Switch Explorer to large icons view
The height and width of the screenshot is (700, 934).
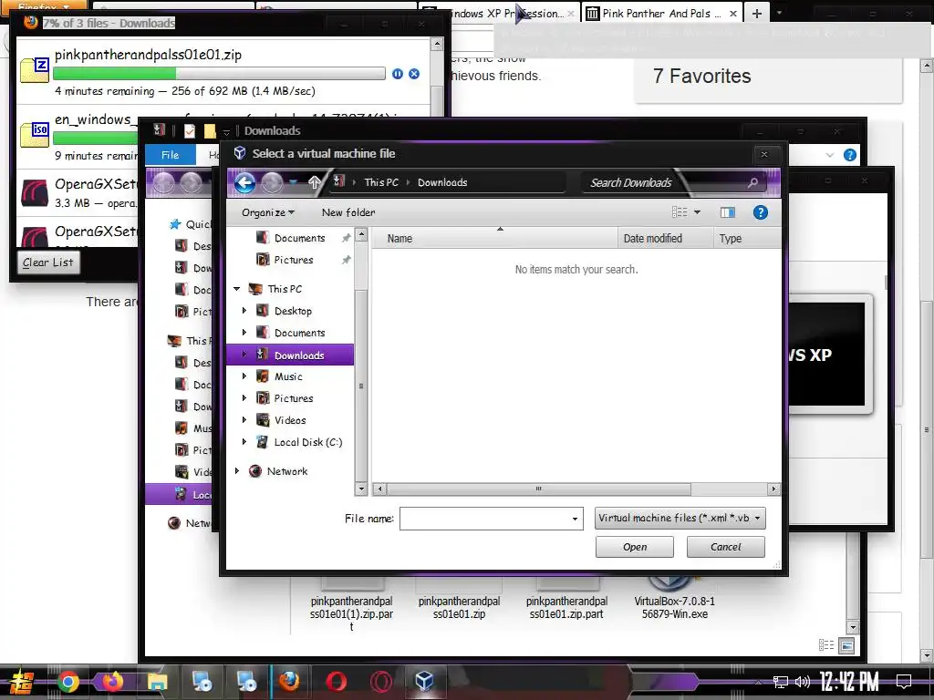pos(846,645)
